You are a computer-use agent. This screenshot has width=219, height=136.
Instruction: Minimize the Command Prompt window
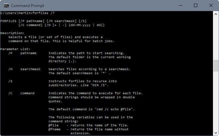[x=181, y=6]
